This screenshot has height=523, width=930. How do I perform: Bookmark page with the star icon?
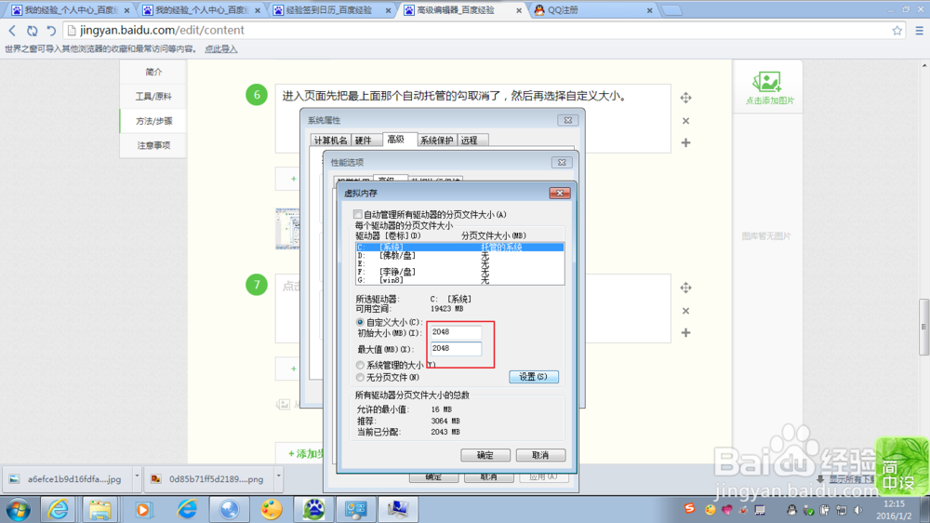(897, 31)
